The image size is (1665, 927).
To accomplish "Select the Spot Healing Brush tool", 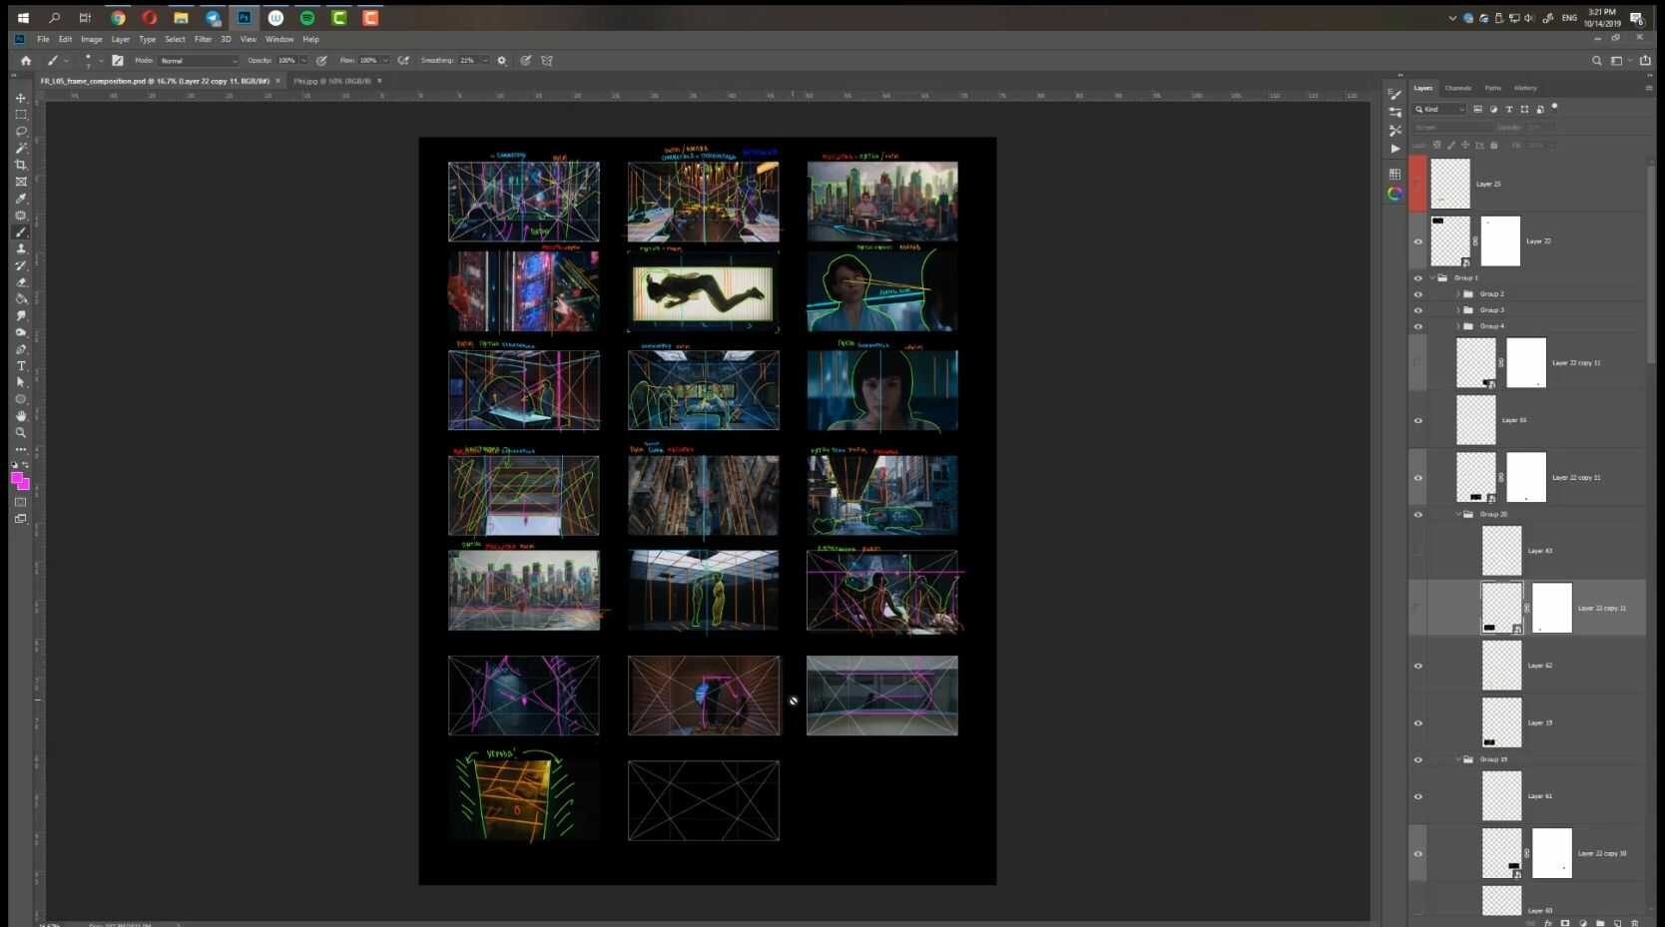I will [20, 216].
